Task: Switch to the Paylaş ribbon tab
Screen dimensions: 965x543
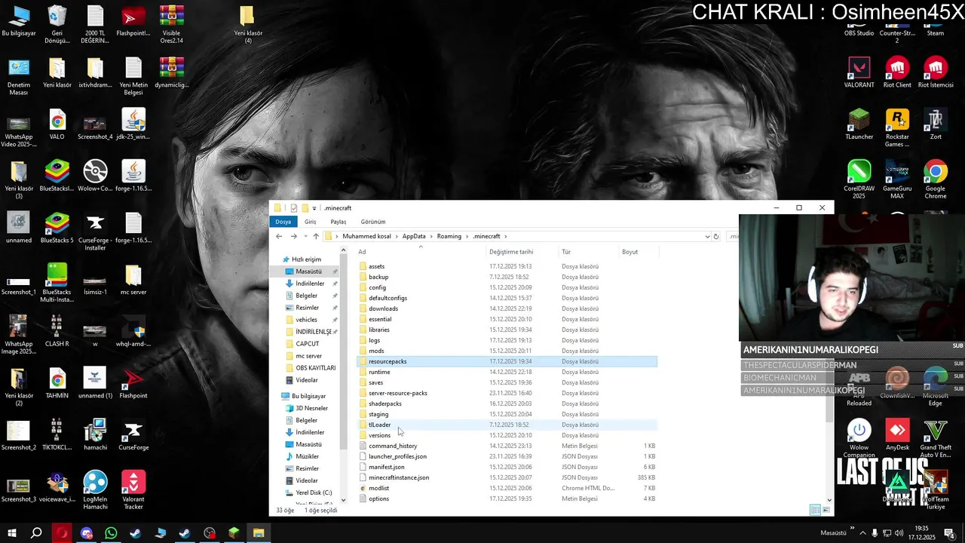Action: pyautogui.click(x=339, y=222)
